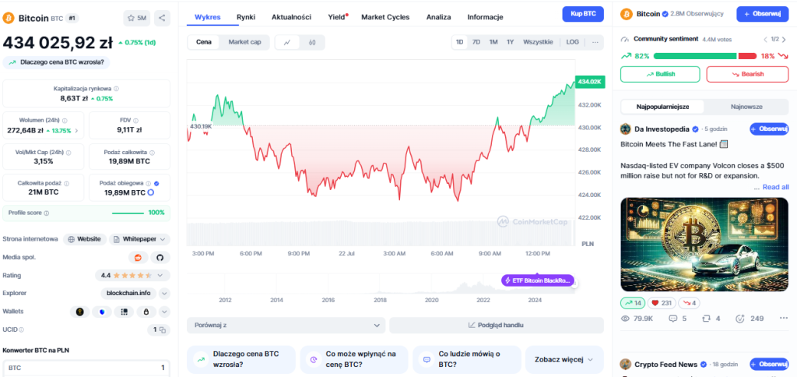Add Bitcoin to watchlist with star button
This screenshot has width=797, height=377.
(x=137, y=18)
